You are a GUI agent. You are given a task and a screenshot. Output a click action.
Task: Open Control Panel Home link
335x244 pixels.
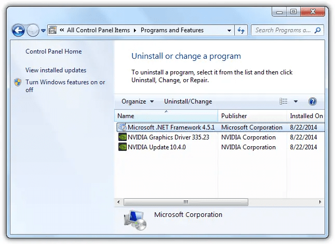coord(53,52)
